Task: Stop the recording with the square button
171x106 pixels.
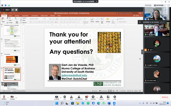Action: [16, 10]
